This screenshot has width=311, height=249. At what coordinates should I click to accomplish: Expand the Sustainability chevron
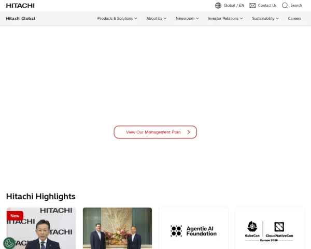(277, 19)
